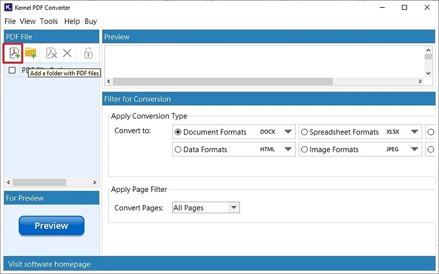Click the Preview pane scroll up arrow
Image resolution: width=439 pixels, height=274 pixels.
[428, 50]
